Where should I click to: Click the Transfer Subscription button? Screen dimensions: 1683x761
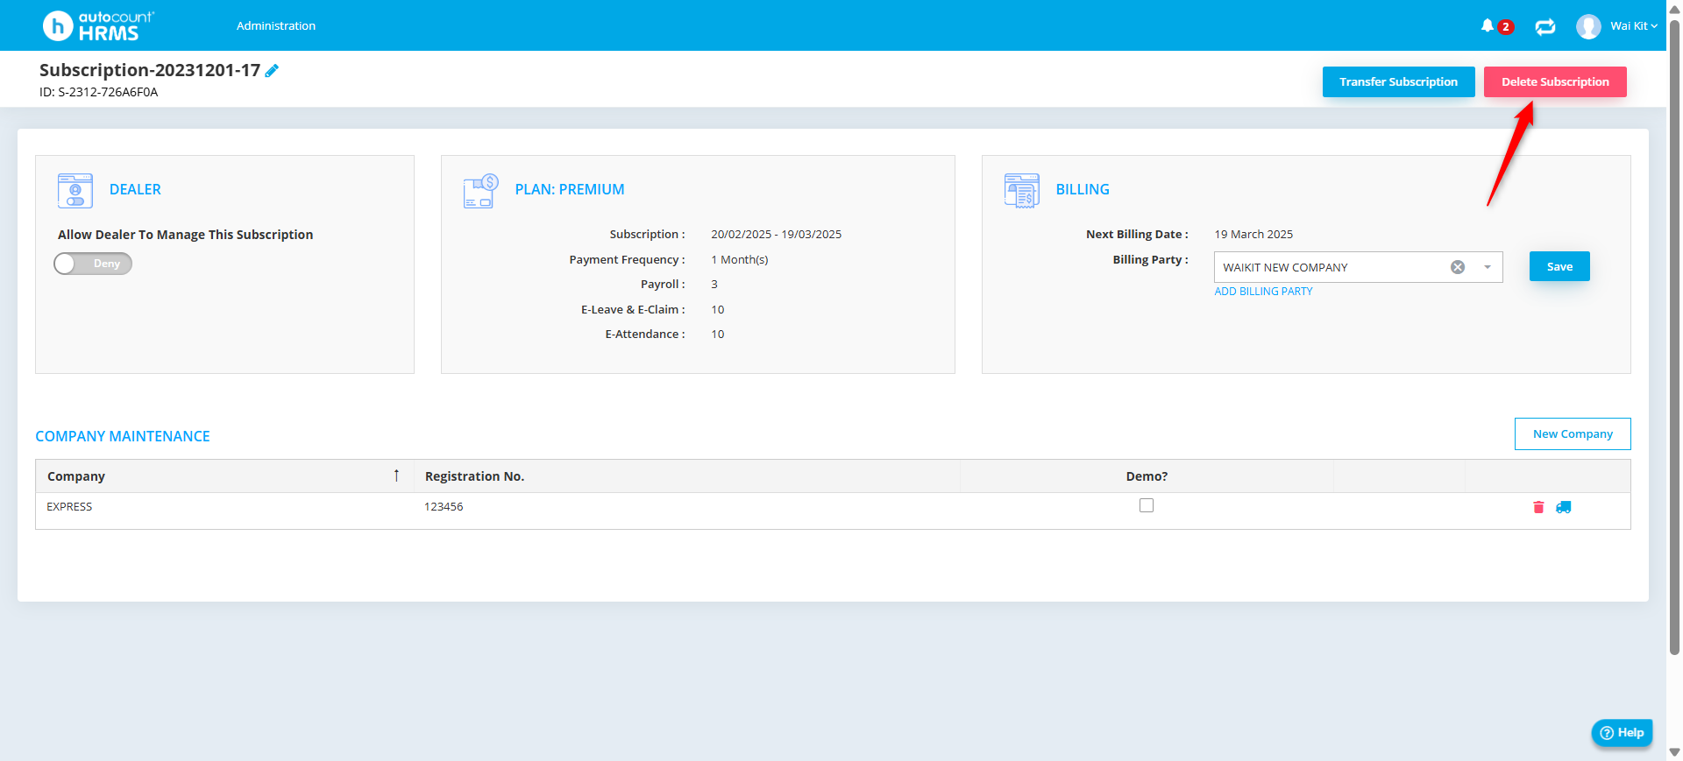(x=1399, y=81)
